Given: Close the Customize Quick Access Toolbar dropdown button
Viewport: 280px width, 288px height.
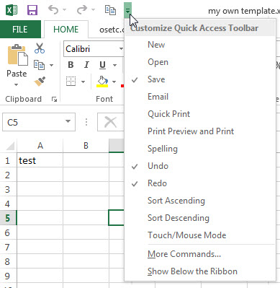Looking at the screenshot, I should (127, 10).
